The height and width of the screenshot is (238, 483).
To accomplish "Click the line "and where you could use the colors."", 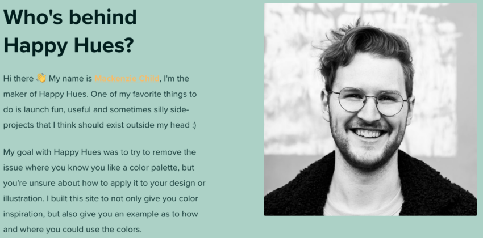I will point(72,229).
